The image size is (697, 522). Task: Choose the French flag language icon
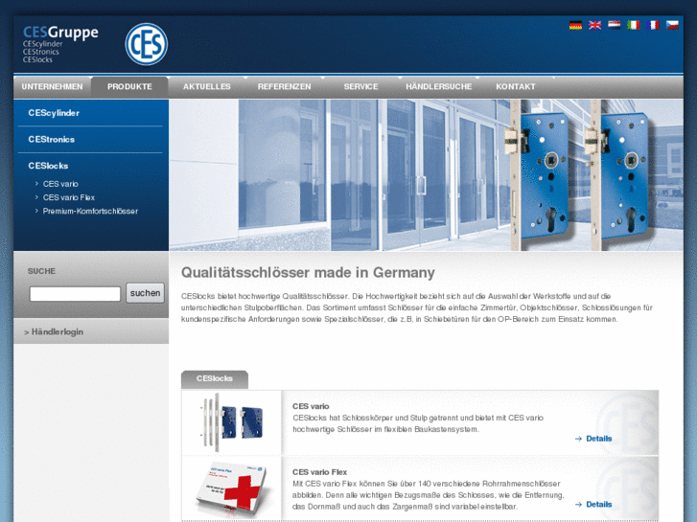point(653,25)
